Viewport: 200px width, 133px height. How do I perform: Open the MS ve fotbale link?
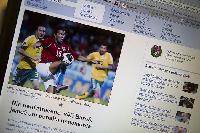[x=171, y=34]
